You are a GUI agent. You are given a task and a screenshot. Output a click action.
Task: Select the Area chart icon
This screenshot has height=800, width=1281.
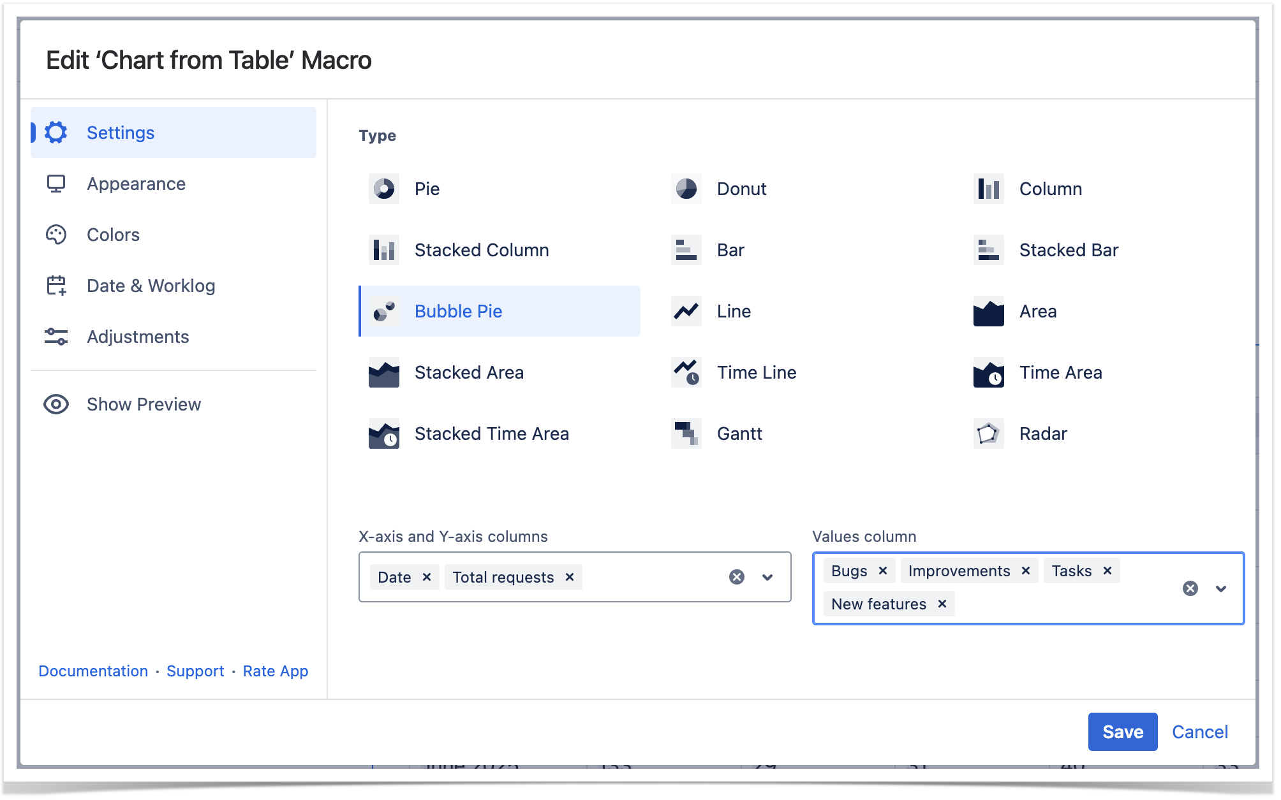click(988, 311)
